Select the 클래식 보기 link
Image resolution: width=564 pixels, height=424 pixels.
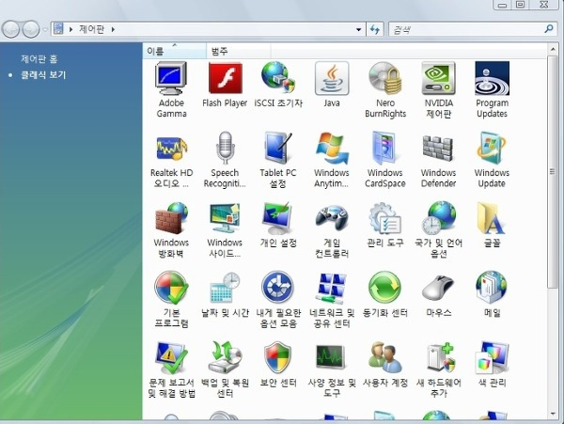click(x=43, y=75)
